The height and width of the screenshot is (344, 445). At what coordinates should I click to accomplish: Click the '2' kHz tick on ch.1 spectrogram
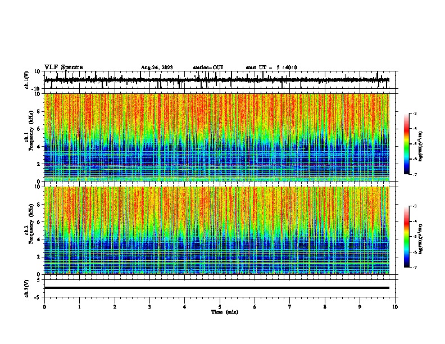(x=39, y=164)
